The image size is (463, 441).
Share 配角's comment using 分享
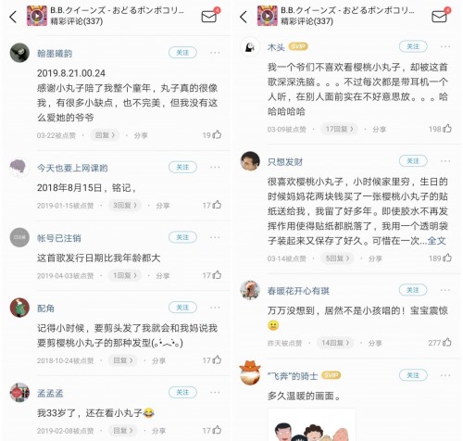click(x=158, y=360)
